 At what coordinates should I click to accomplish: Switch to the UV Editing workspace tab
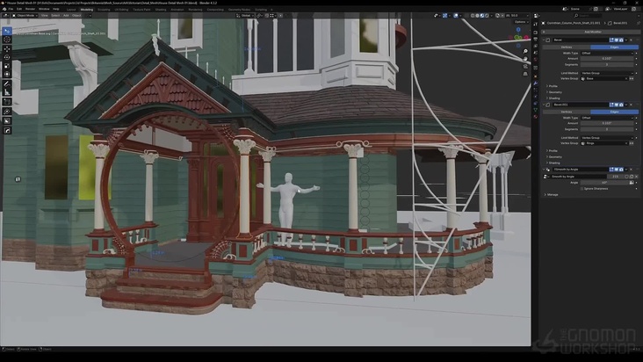[x=121, y=10]
